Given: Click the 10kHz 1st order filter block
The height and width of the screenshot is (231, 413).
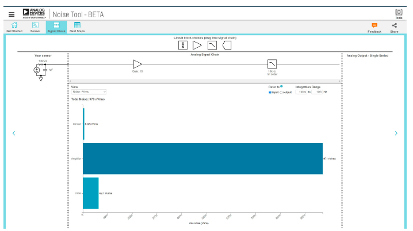Looking at the screenshot, I should tap(272, 64).
